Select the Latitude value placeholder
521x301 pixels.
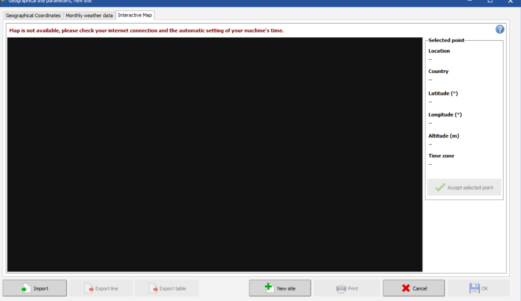click(431, 101)
